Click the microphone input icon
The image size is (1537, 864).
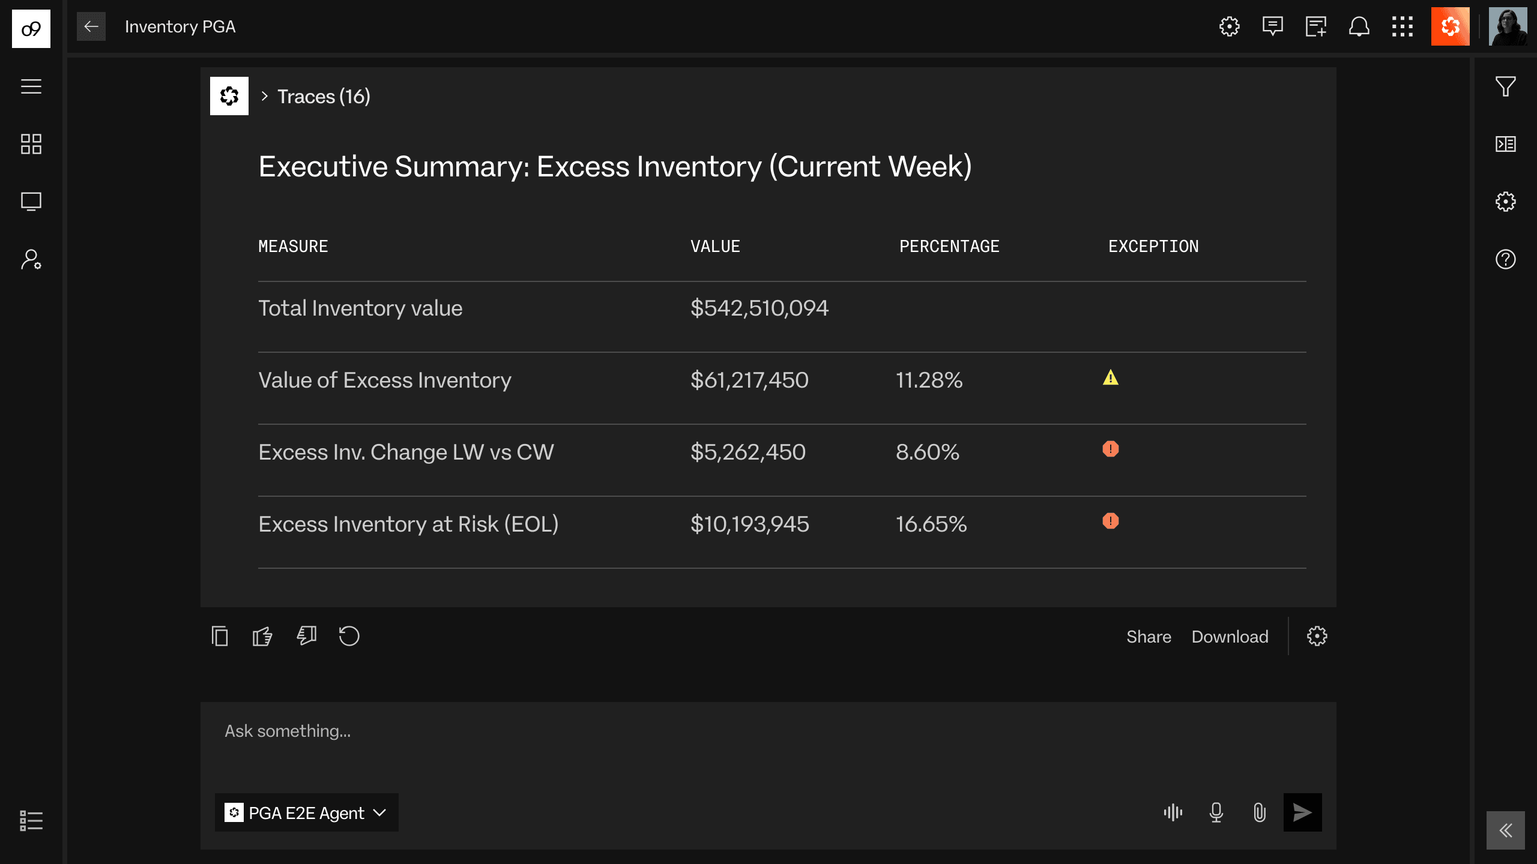(1216, 812)
